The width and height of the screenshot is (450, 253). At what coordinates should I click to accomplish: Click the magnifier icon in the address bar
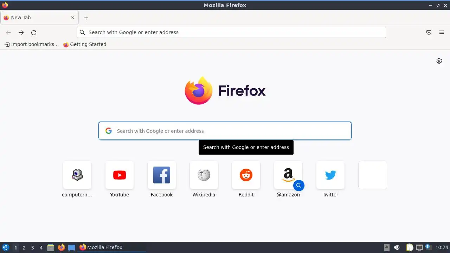[x=82, y=32]
